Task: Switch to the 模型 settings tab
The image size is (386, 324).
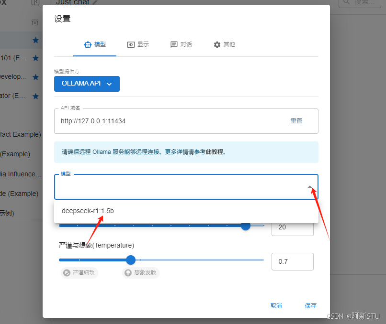Action: (x=95, y=45)
